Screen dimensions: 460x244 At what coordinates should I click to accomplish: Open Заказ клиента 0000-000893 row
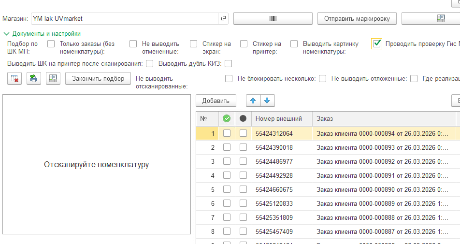(384, 147)
